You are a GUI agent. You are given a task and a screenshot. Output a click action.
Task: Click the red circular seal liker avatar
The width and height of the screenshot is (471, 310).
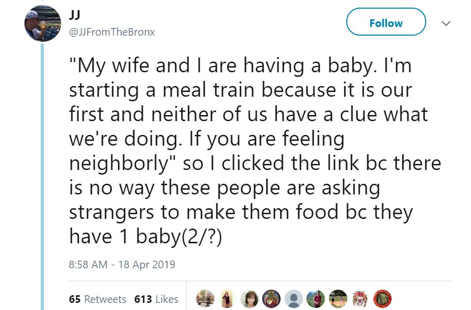tap(383, 298)
